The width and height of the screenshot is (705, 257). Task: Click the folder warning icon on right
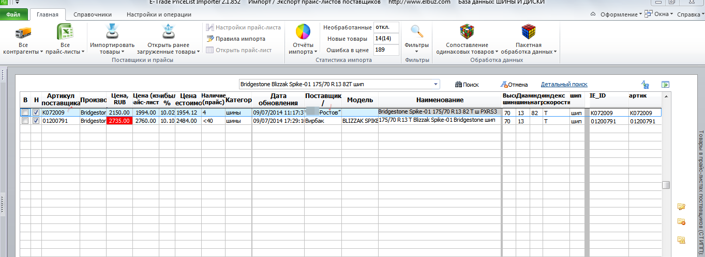coord(681,240)
